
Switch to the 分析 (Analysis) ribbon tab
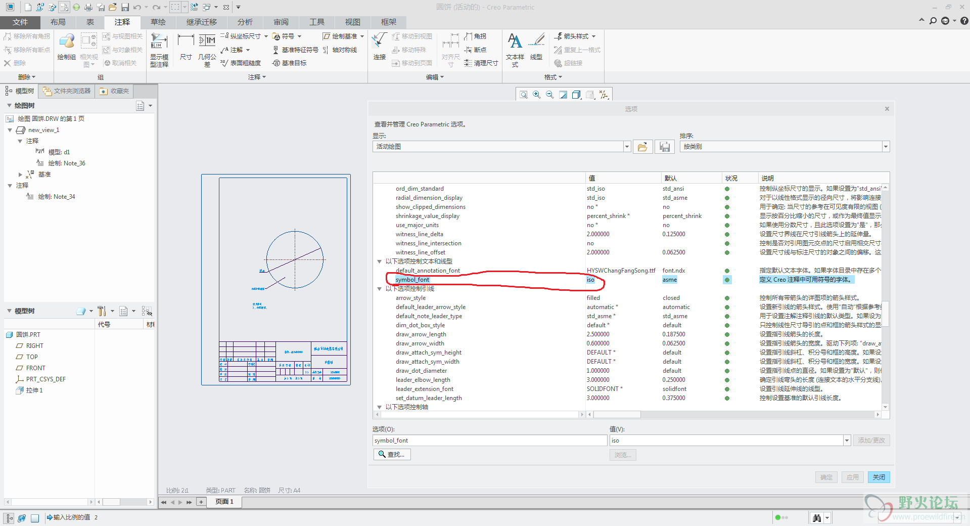tap(245, 22)
